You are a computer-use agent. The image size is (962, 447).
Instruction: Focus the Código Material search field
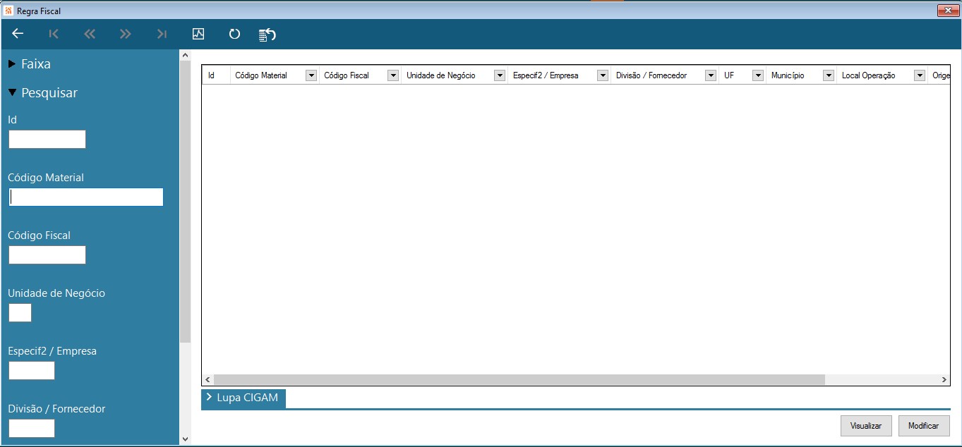86,197
